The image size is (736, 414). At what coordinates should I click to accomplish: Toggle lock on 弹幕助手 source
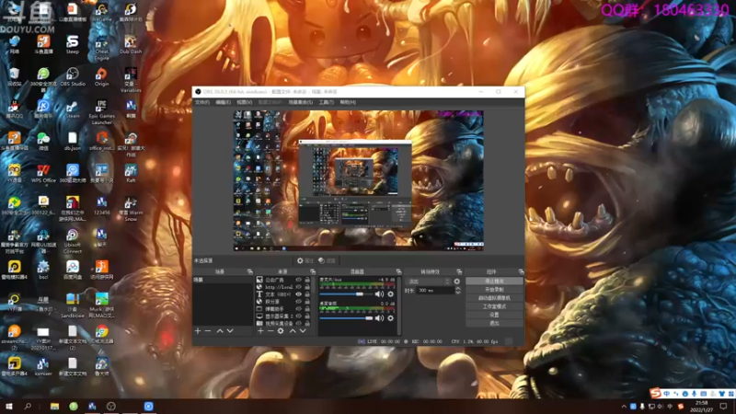pos(307,309)
